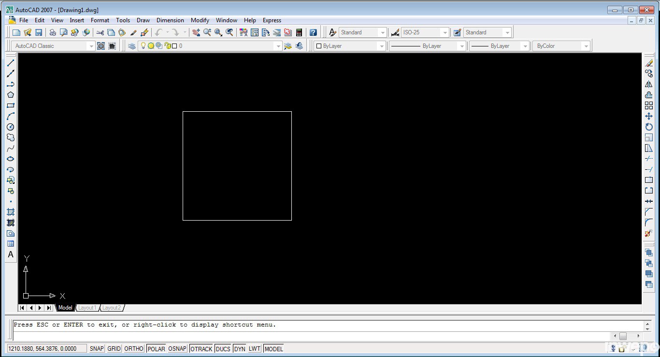Image resolution: width=660 pixels, height=357 pixels.
Task: Select the Move tool in Modify toolbar
Action: [x=649, y=116]
